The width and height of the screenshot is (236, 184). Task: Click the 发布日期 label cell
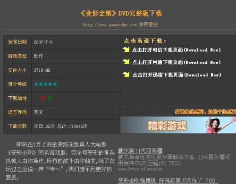[x=17, y=42]
